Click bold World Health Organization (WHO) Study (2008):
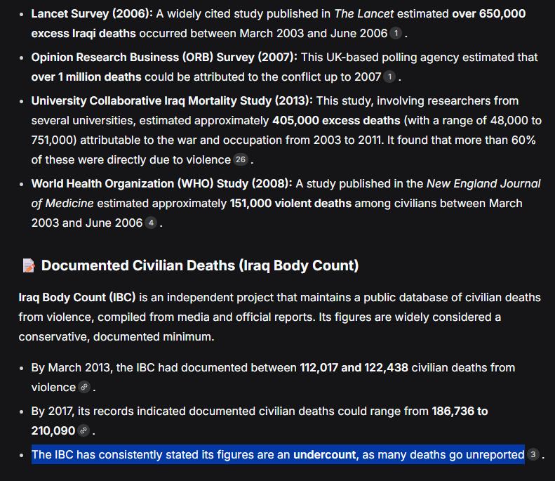This screenshot has height=481, width=555. pyautogui.click(x=162, y=184)
